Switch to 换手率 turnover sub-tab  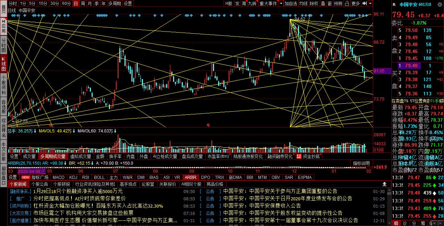tap(116, 157)
